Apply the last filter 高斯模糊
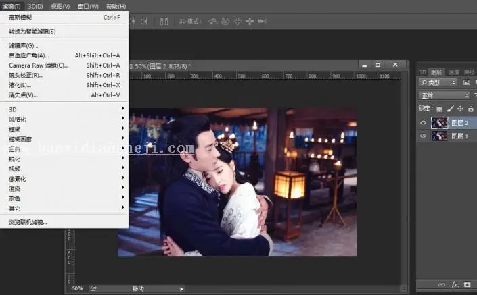 tap(64, 18)
